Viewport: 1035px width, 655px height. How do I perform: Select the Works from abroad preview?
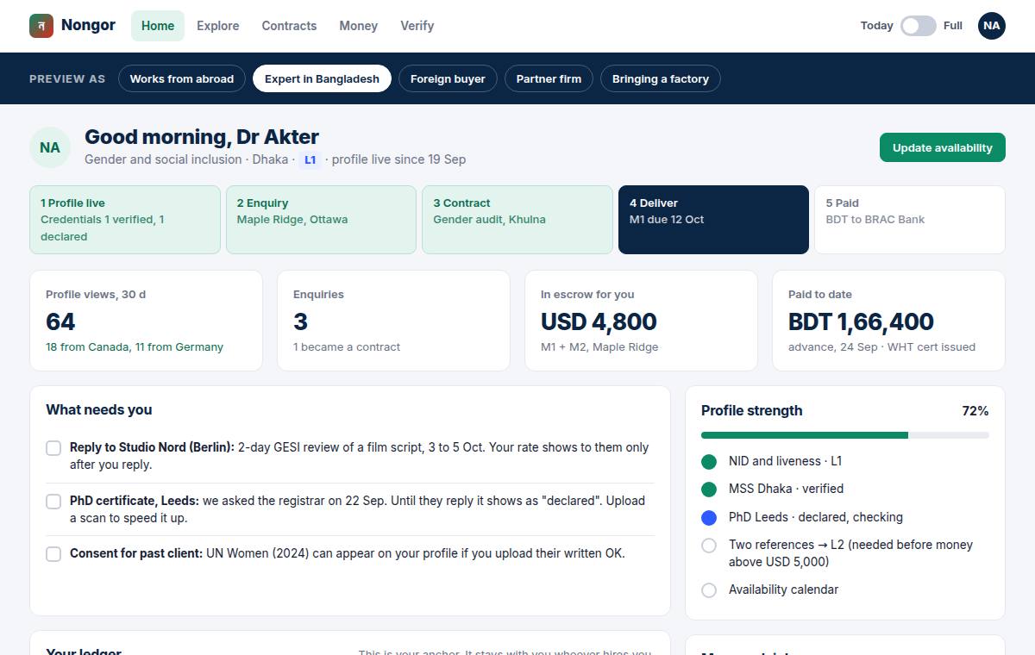[x=182, y=78]
